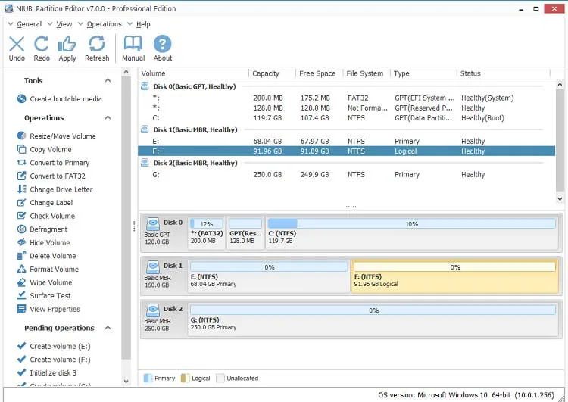This screenshot has height=402, width=568.
Task: Select G: (NTFS) 250.0 GB partition block
Action: point(373,319)
